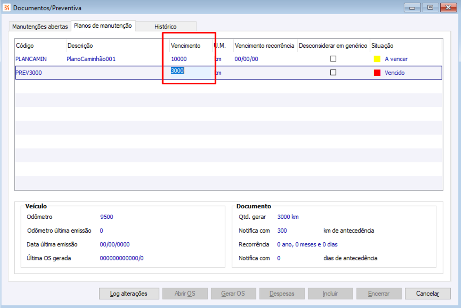Click the Incluir button
461x308 pixels.
point(330,293)
